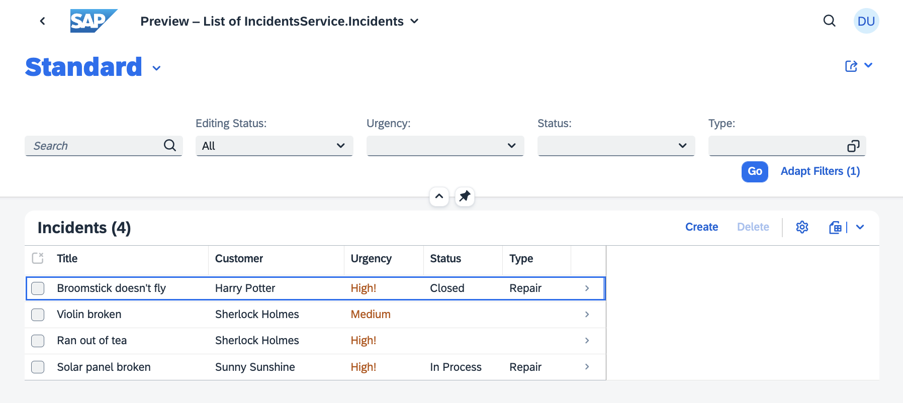Select the Ran out of tea checkbox
The image size is (903, 403).
38,341
